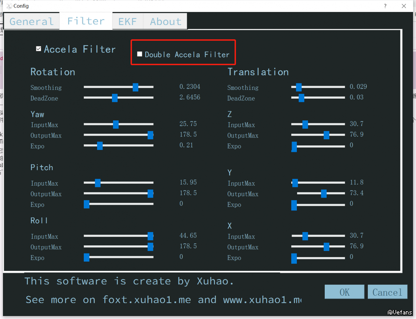Click the Z OutputMax slider handle
This screenshot has height=319, width=416.
point(326,135)
